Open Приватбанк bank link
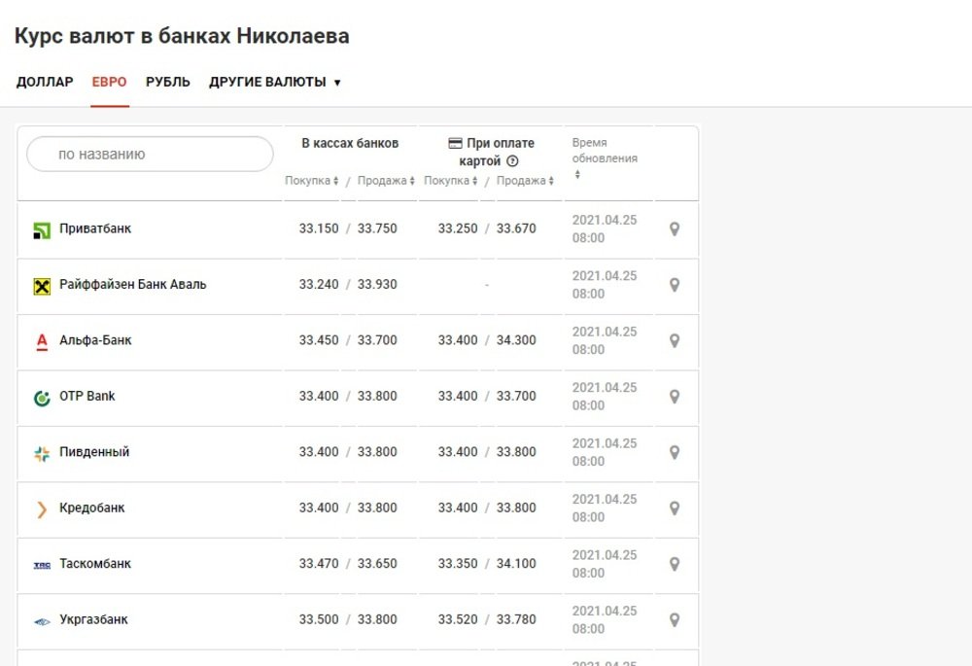Viewport: 972px width, 666px height. (95, 228)
